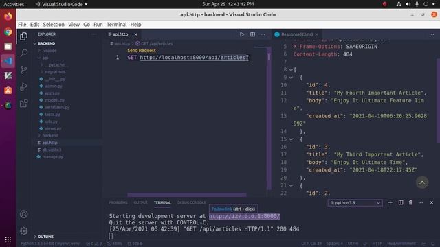Viewport: 440px width, 247px height.
Task: Open the Explorer header more actions
Action: (x=94, y=34)
